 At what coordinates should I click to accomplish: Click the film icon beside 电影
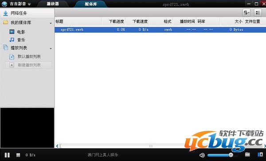click(x=12, y=32)
